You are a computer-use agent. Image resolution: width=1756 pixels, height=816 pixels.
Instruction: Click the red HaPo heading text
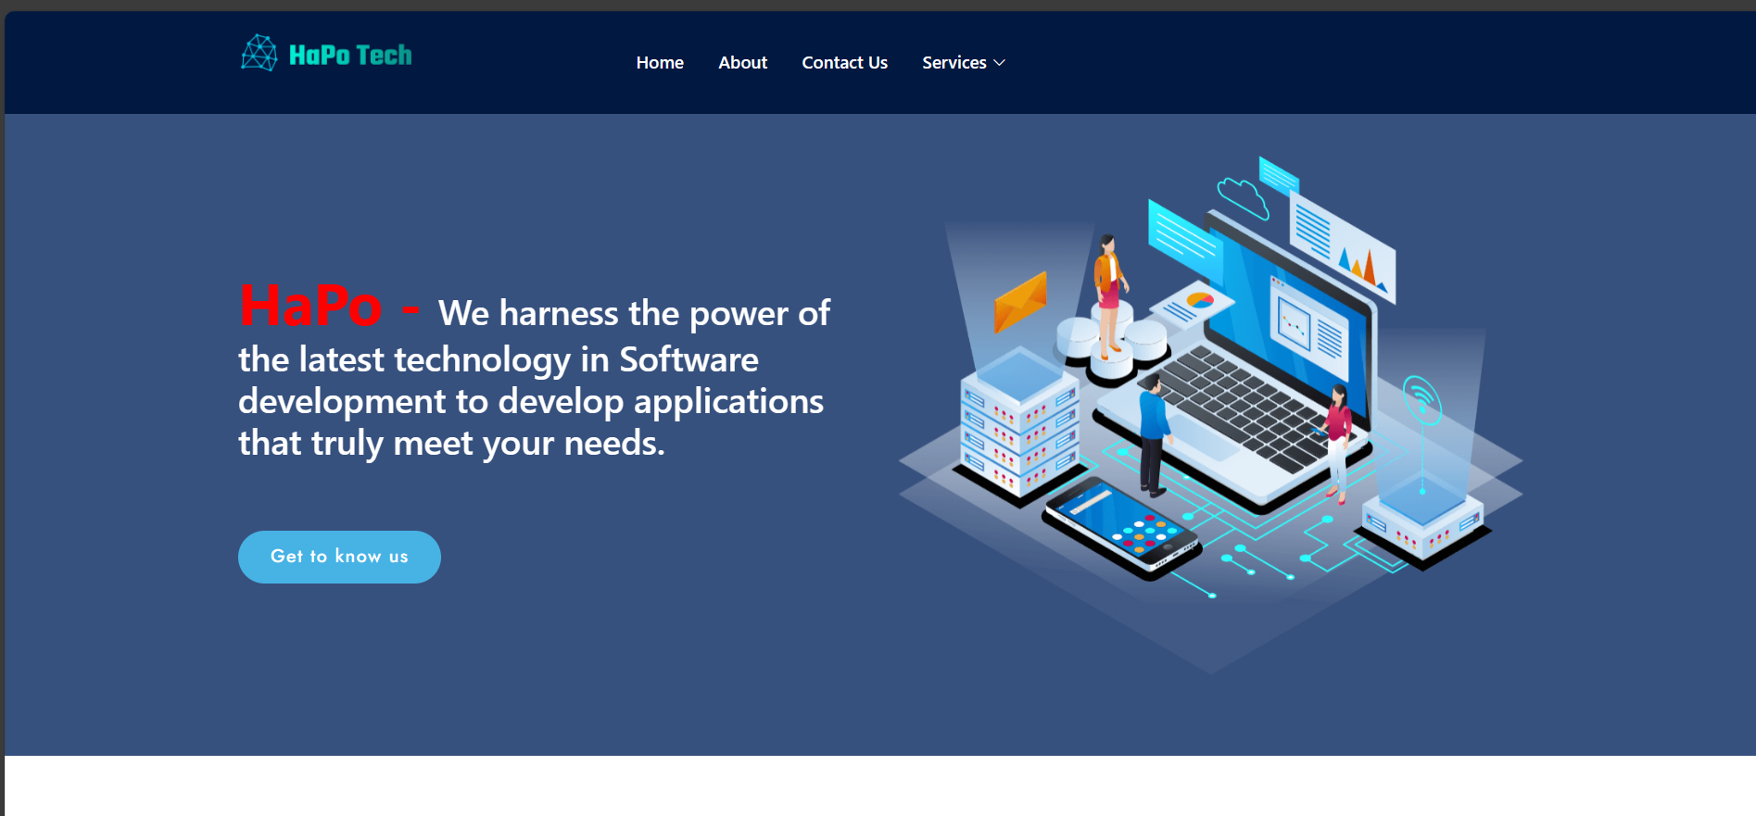click(x=310, y=306)
